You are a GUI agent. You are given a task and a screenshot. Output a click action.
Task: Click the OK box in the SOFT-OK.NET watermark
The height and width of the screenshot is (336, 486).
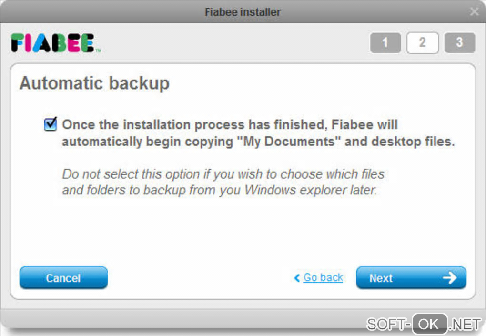point(429,325)
